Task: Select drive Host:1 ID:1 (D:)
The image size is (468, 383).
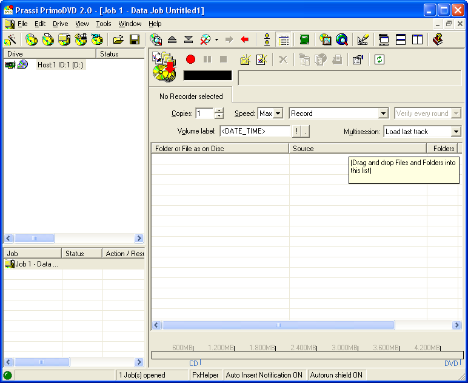Action: coord(60,64)
